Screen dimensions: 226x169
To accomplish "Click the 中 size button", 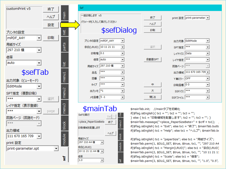I will [153, 84].
